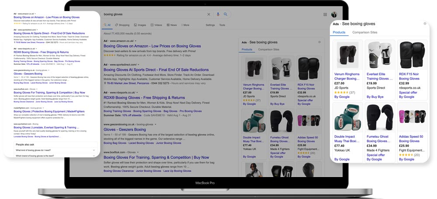
Task: Open dropdown arrow beside www.amazon.co.uk in left callout
Action: pyautogui.click(x=36, y=14)
